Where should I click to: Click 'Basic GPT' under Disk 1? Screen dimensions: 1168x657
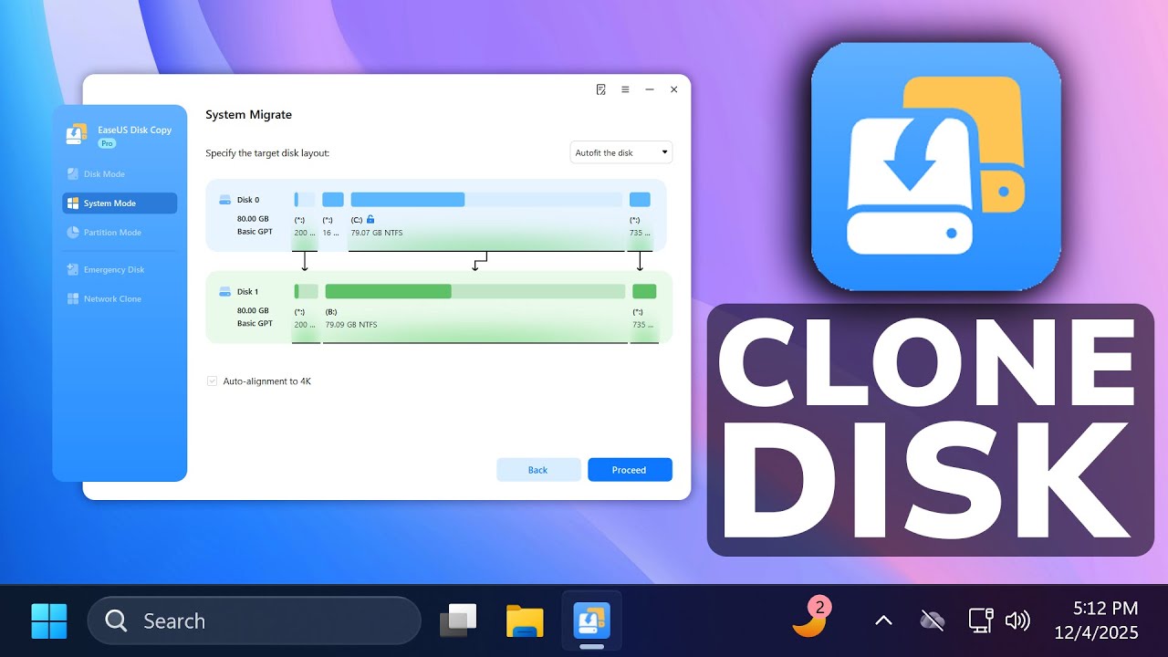(255, 323)
